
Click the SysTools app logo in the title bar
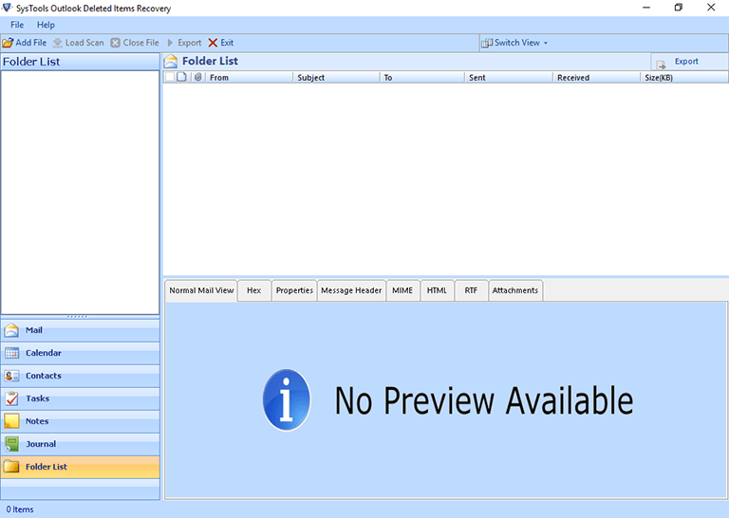point(7,8)
